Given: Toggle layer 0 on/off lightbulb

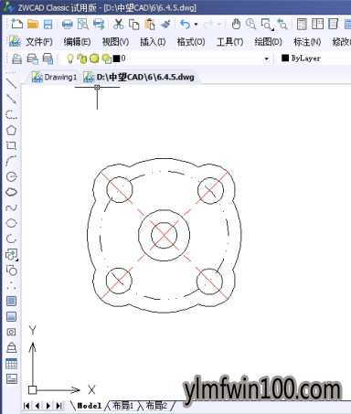Looking at the screenshot, I should (x=70, y=58).
